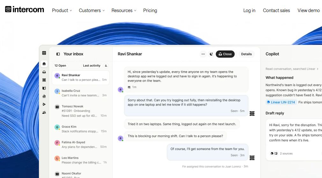Go to the Pricing page
Image resolution: width=322 pixels, height=178 pixels.
click(150, 10)
